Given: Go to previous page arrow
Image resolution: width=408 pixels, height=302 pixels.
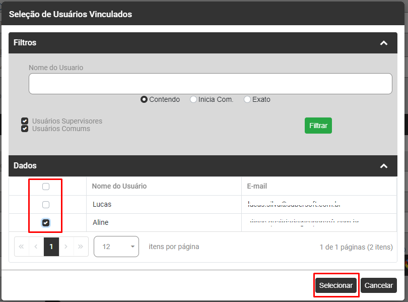Looking at the screenshot, I should point(36,247).
